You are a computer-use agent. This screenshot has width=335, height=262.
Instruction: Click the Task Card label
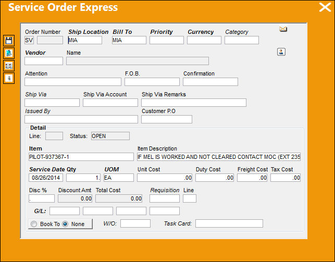pyautogui.click(x=178, y=223)
